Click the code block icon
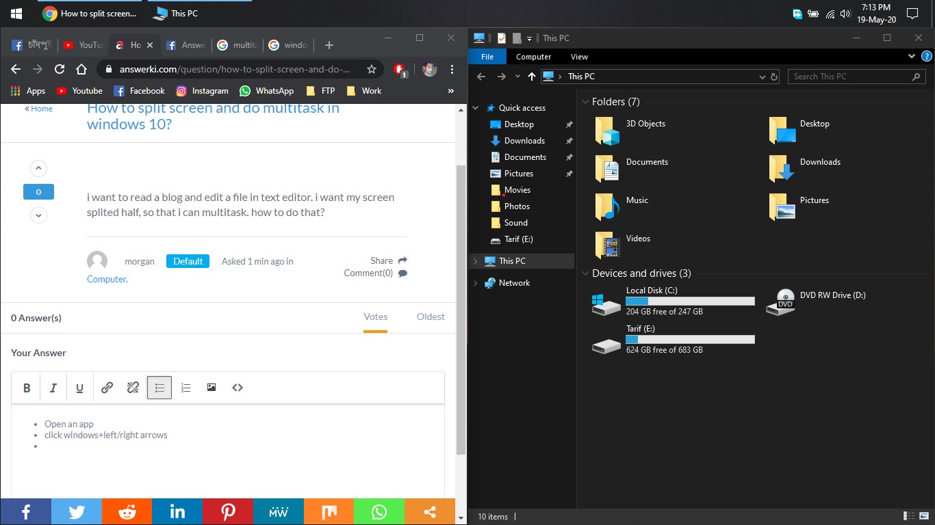The height and width of the screenshot is (525, 935). 238,388
